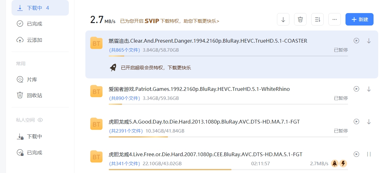The height and width of the screenshot is (173, 386).
Task: Open the more options ellipsis menu
Action: point(335,19)
